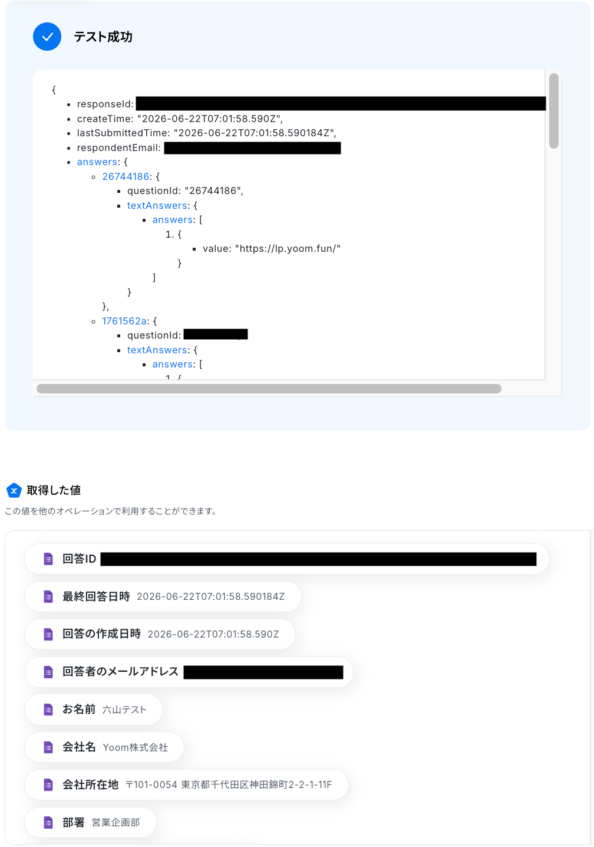Click the form icon next to 会社名
Image resolution: width=594 pixels, height=847 pixels.
click(48, 747)
